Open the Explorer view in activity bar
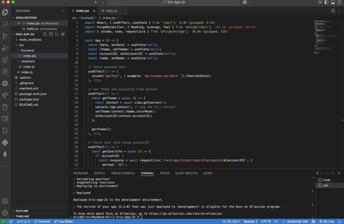344x224 pixels. tap(5, 12)
